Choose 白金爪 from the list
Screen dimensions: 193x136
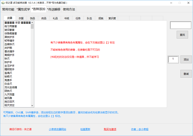tap(8, 84)
